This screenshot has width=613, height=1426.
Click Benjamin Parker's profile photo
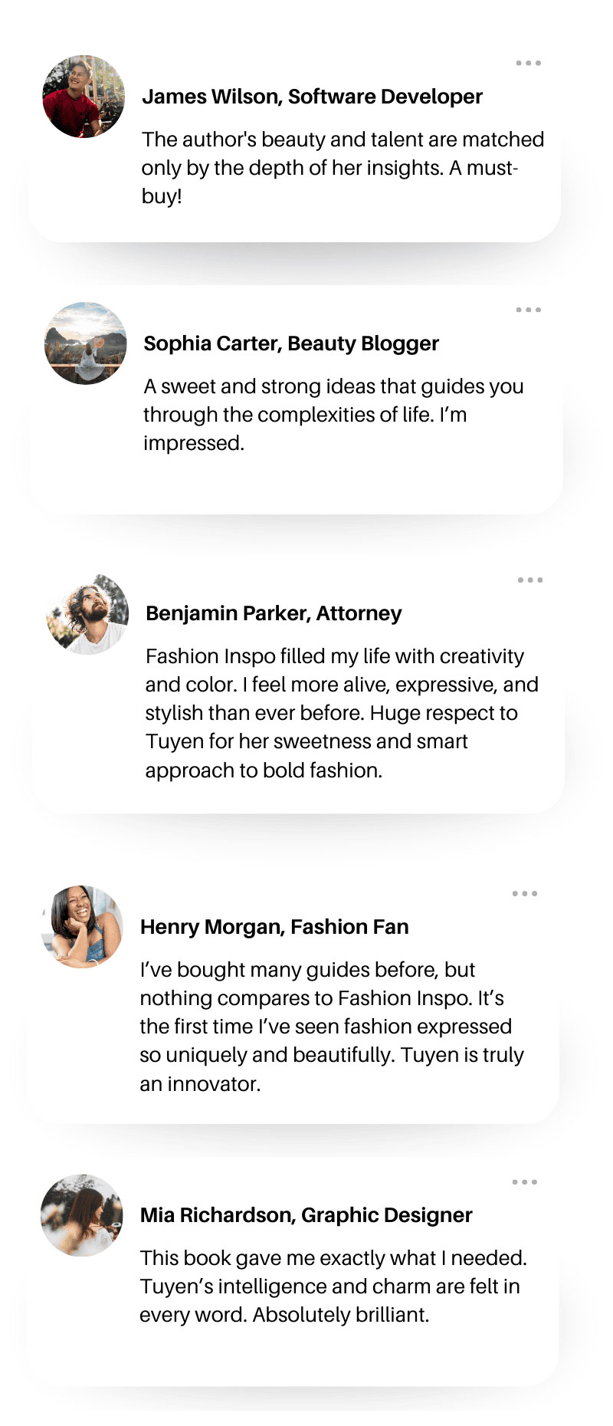coord(87,614)
